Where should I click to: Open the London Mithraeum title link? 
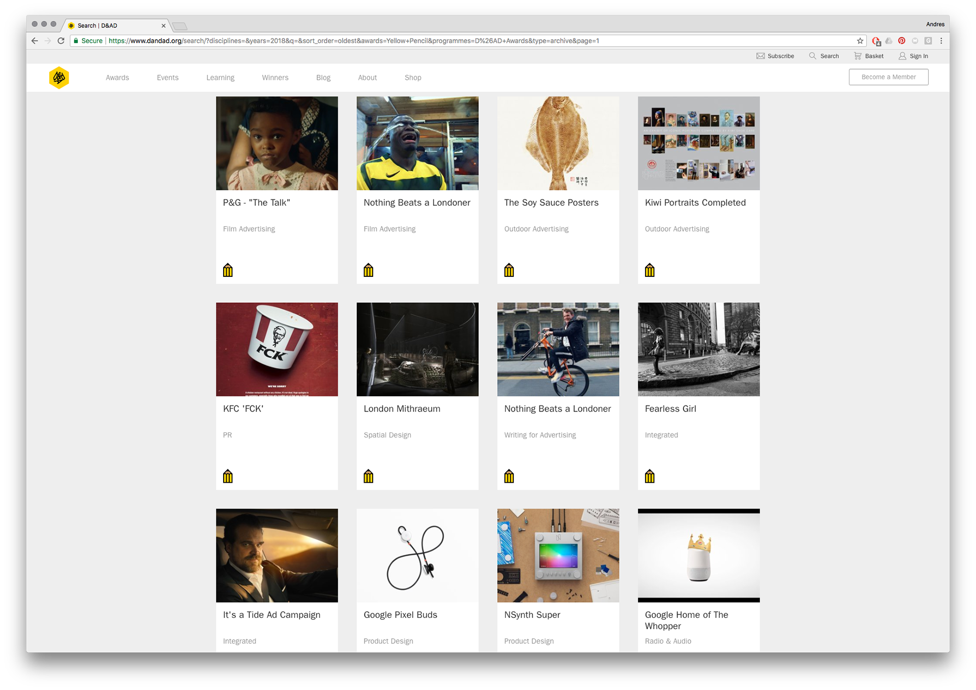pos(402,409)
